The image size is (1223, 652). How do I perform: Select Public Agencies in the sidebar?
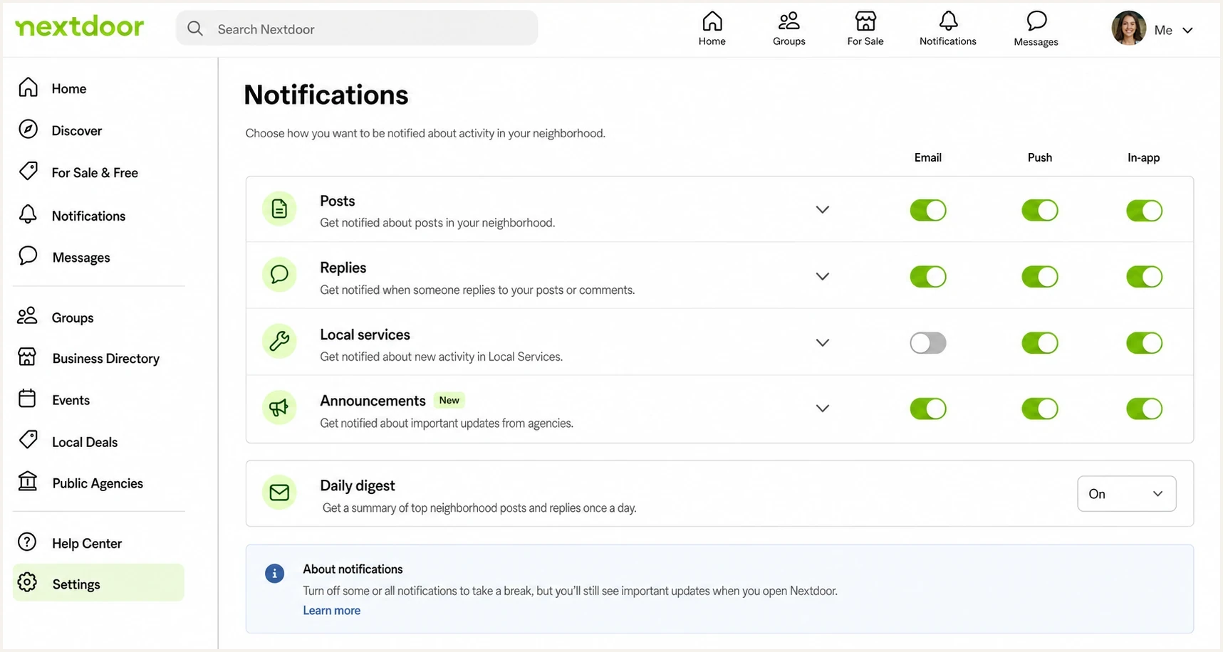[x=98, y=483]
